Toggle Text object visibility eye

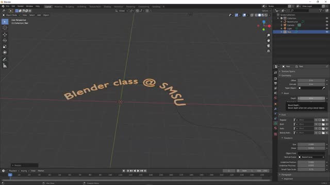click(327, 32)
